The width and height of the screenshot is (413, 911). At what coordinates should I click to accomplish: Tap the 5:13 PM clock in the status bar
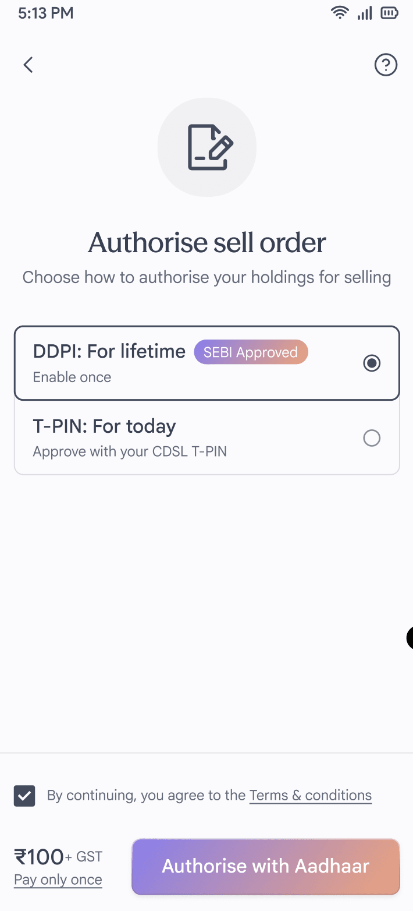pyautogui.click(x=46, y=13)
